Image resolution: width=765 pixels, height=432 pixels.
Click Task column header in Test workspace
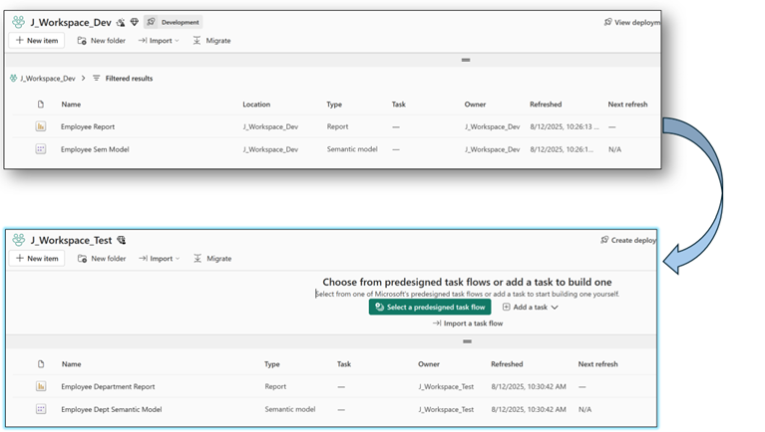click(x=344, y=363)
